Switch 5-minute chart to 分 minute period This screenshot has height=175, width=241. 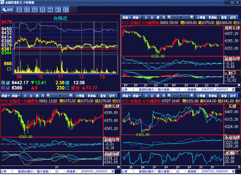146,17
